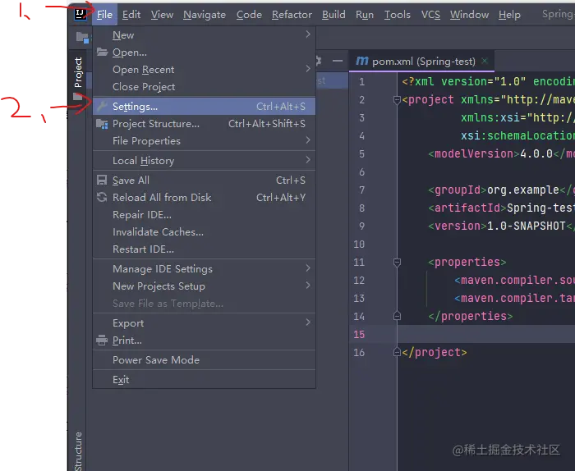Choose Exit from File menu
575x471 pixels.
pos(204,380)
